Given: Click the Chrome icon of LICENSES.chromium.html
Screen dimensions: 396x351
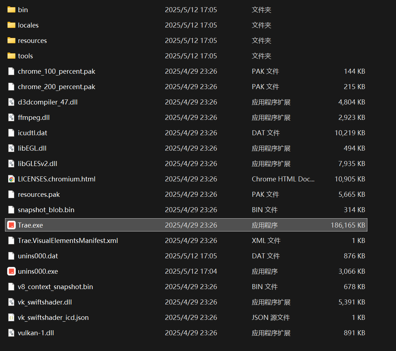Looking at the screenshot, I should pyautogui.click(x=11, y=179).
